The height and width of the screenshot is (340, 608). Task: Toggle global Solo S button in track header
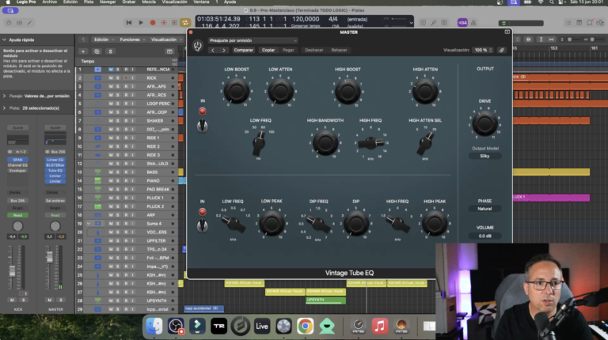(x=111, y=51)
